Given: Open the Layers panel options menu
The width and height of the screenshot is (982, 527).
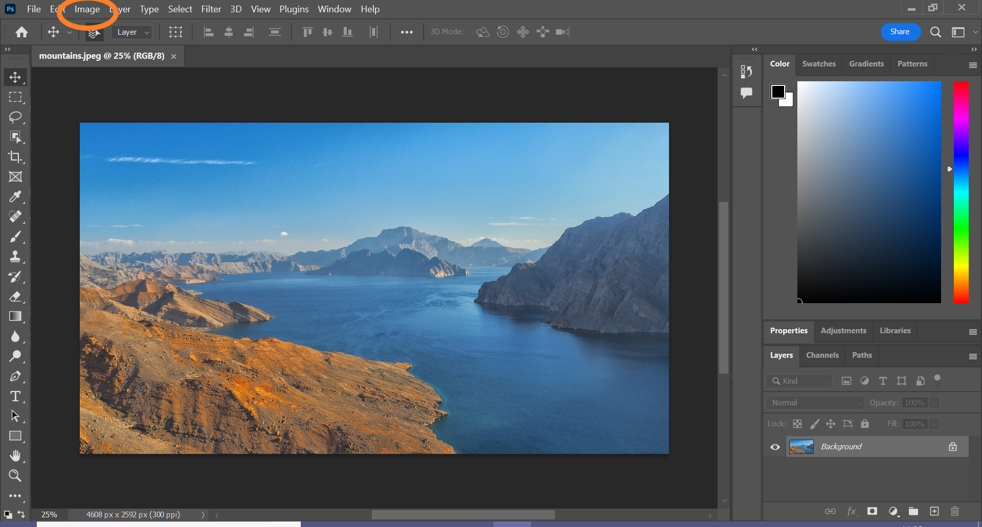Looking at the screenshot, I should pyautogui.click(x=973, y=356).
